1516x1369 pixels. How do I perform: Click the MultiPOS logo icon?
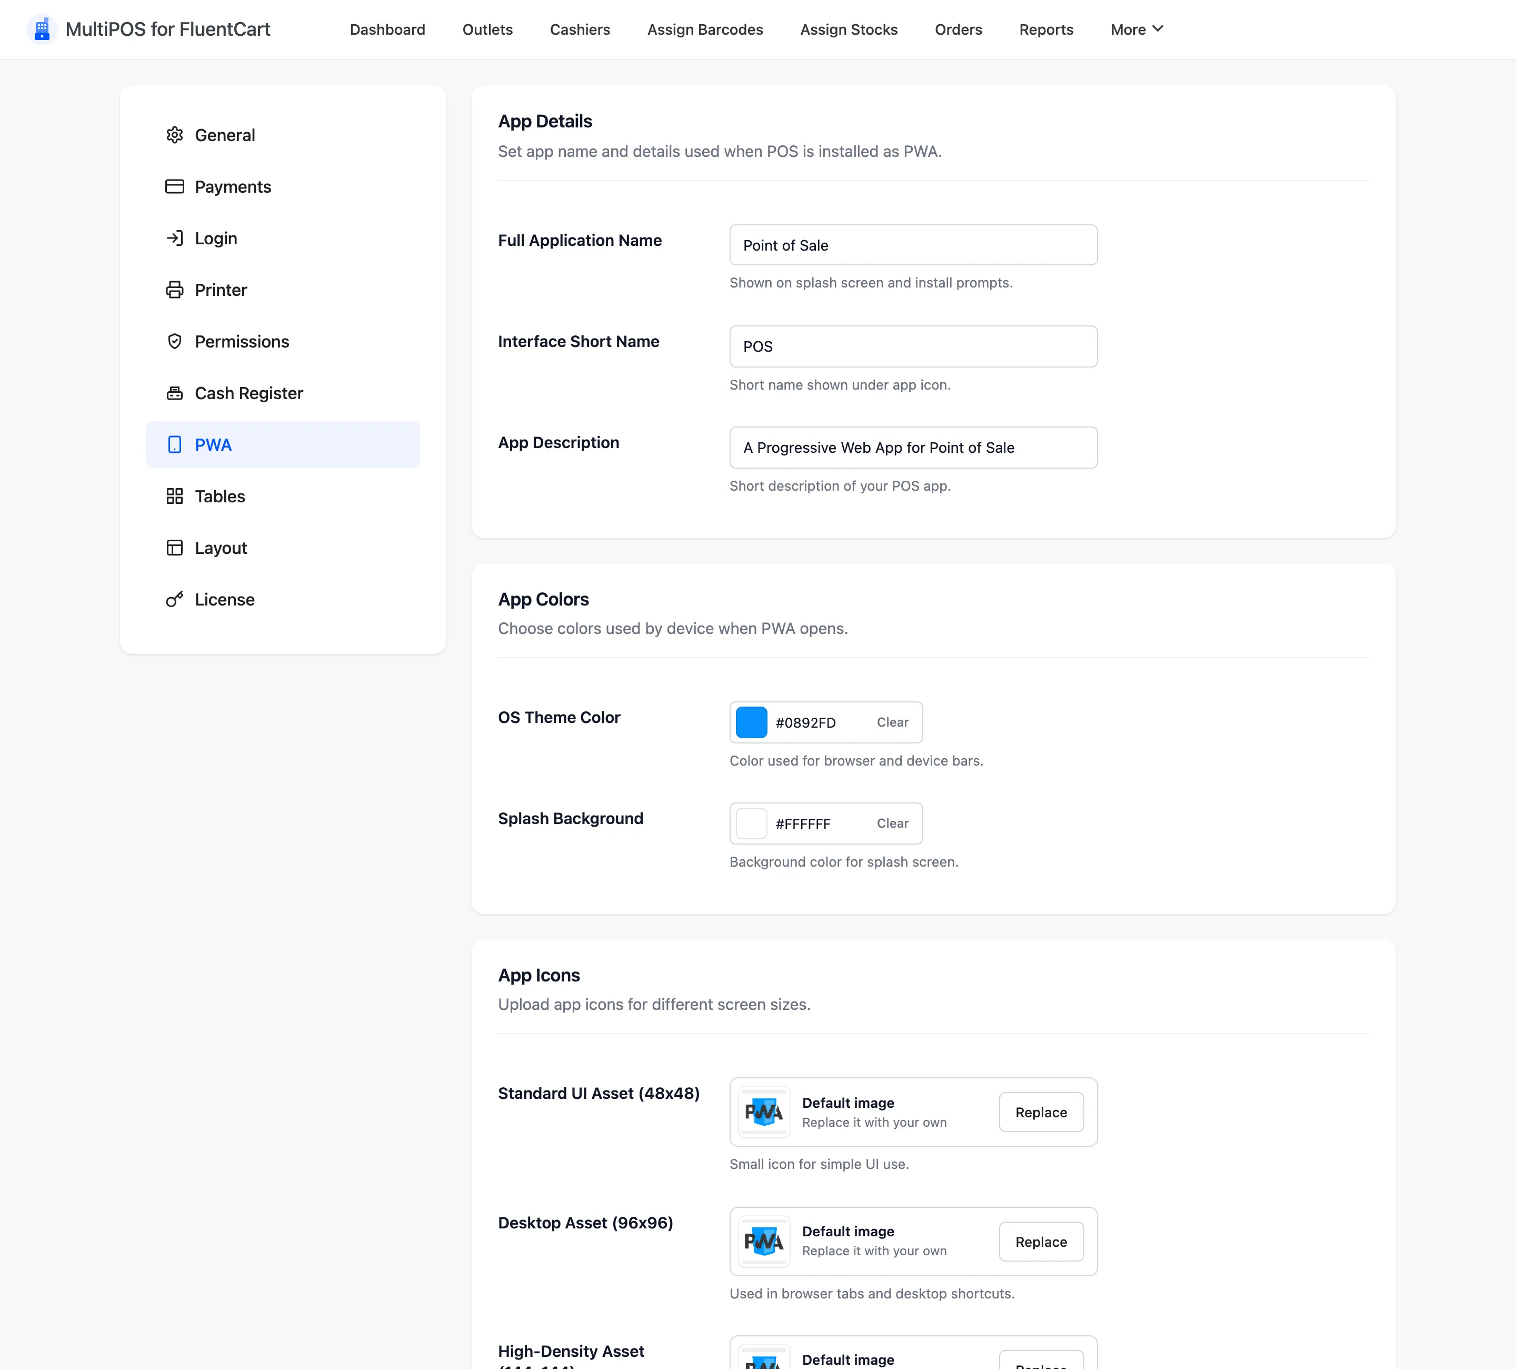42,29
